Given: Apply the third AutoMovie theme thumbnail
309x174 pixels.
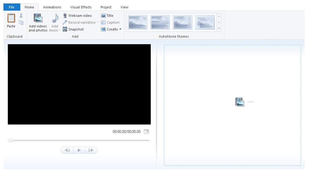Looking at the screenshot, I should point(183,22).
